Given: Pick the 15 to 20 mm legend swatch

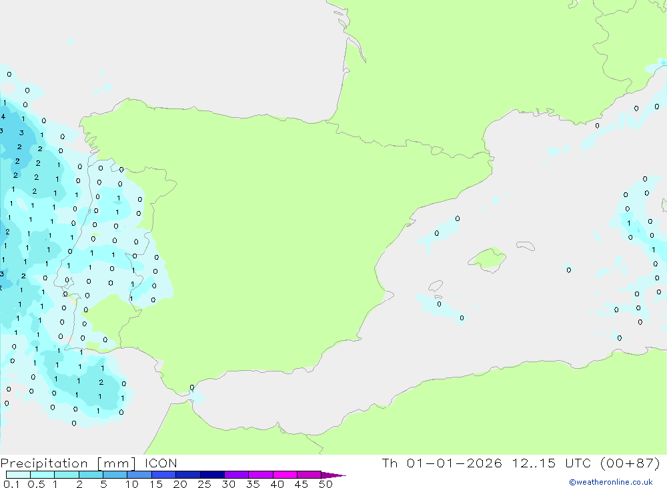Looking at the screenshot, I should click(x=164, y=475).
